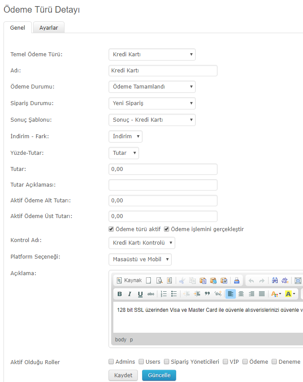Open Platform Seçeneği dropdown
The height and width of the screenshot is (382, 303).
pos(140,259)
